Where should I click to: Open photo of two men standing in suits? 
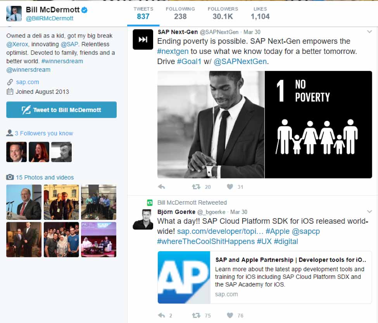pyautogui.click(x=24, y=240)
